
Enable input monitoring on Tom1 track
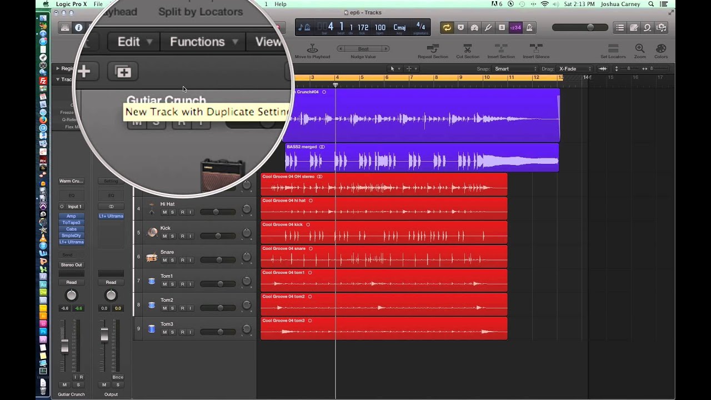(x=190, y=284)
